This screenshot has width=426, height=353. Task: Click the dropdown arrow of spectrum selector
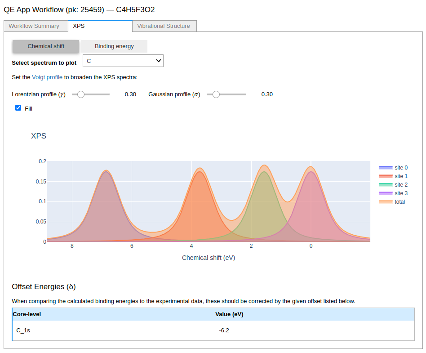point(158,61)
